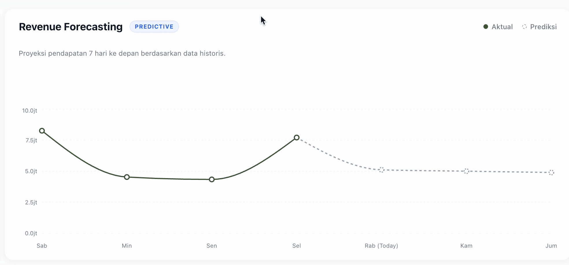Click the Kam predicted data point
The width and height of the screenshot is (569, 265).
[x=466, y=171]
